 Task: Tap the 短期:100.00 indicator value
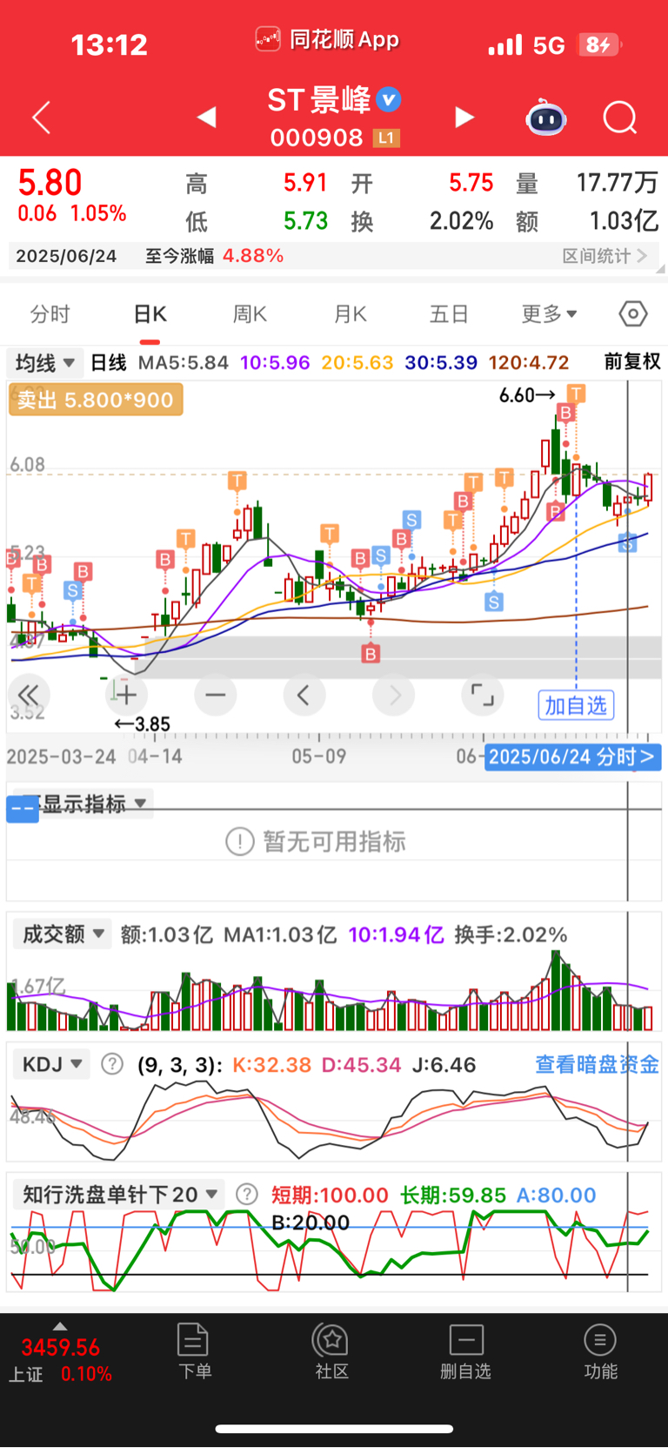click(330, 1195)
